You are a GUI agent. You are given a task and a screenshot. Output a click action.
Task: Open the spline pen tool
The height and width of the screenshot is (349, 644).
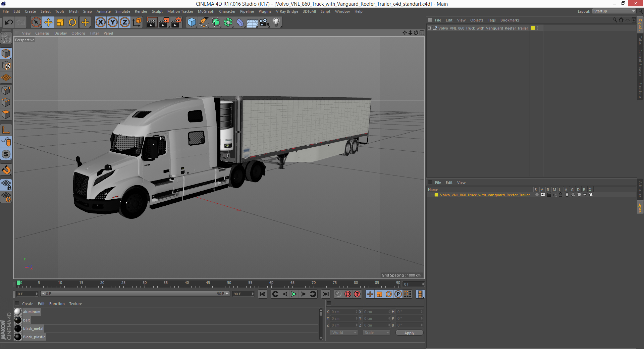(204, 22)
